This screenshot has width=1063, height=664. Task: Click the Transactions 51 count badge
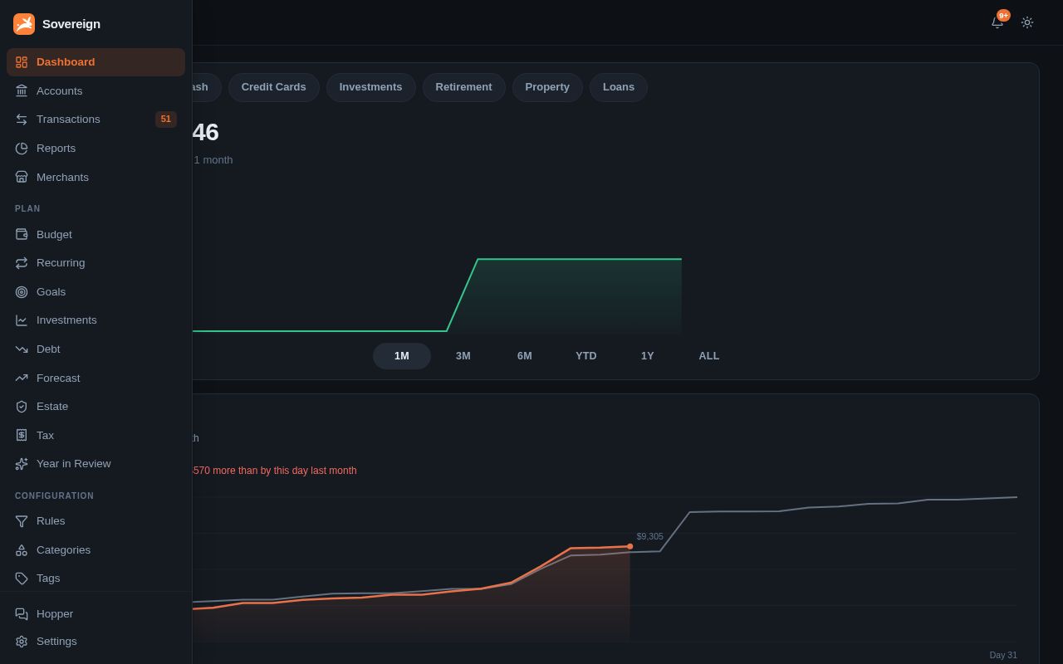click(166, 120)
